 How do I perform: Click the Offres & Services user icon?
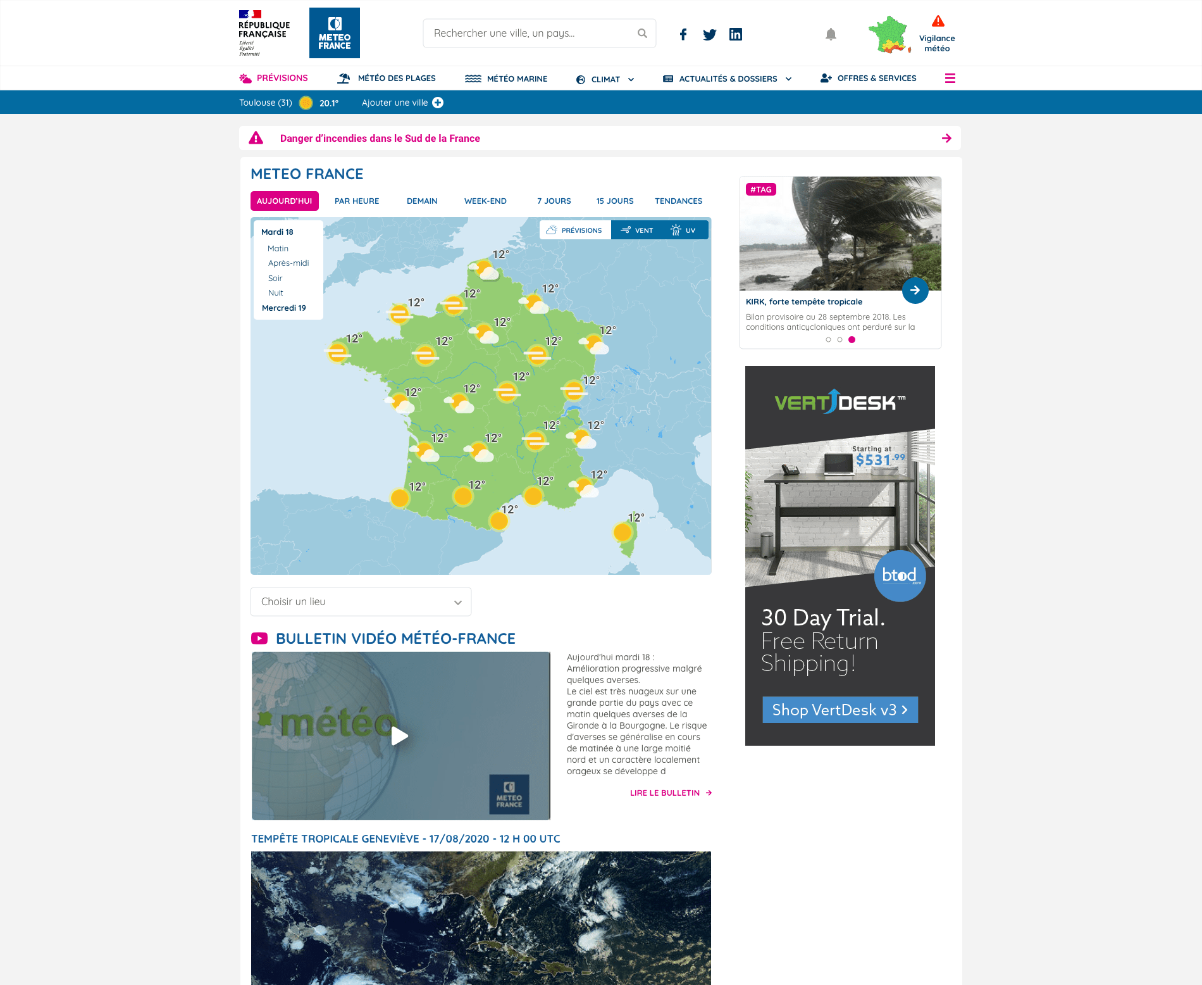826,78
